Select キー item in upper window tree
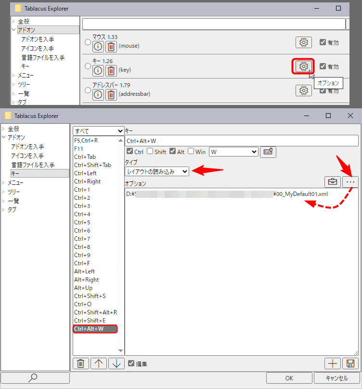The width and height of the screenshot is (362, 389). click(x=25, y=66)
